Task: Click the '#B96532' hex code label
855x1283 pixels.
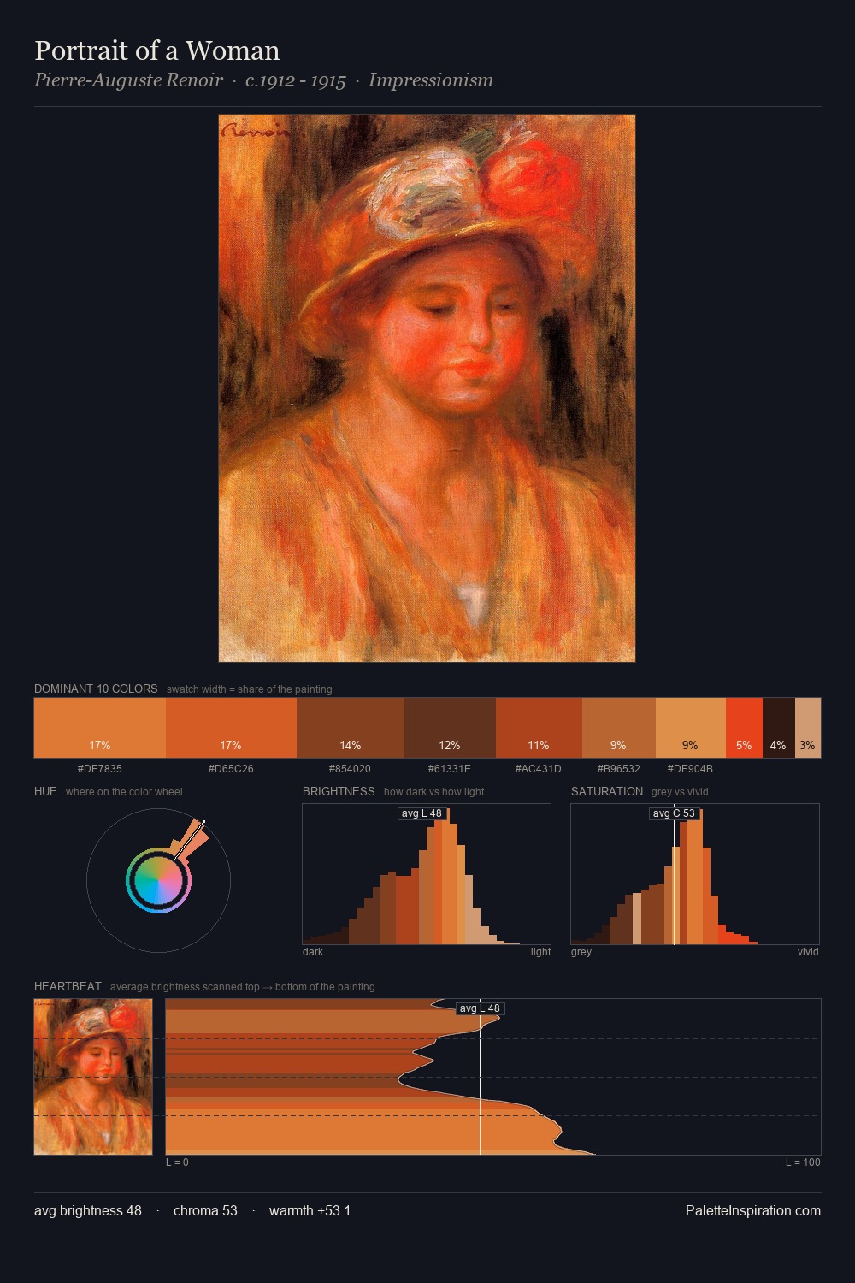Action: [x=619, y=769]
